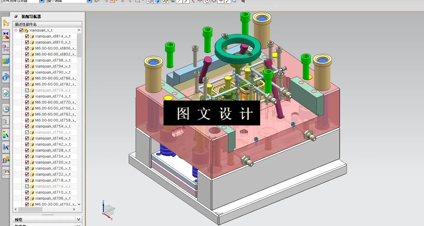Click the scroll-down arrow in the navigator
This screenshot has height=226, width=424.
pos(79,204)
